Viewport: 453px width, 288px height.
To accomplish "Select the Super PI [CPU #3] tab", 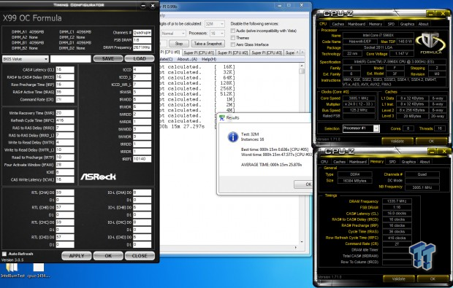I will 267,52.
